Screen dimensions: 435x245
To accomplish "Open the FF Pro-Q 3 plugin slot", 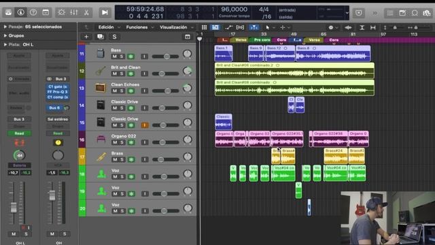I will (x=57, y=92).
